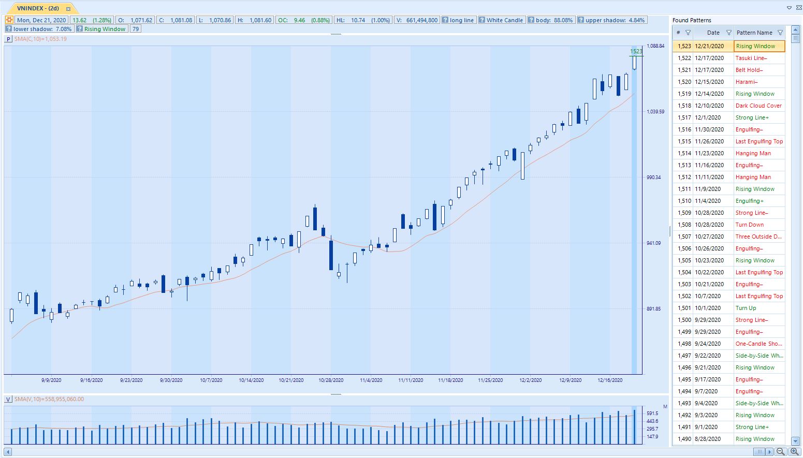Click the chart horizontal scrollbar right arrow
This screenshot has height=458, width=803.
[769, 452]
